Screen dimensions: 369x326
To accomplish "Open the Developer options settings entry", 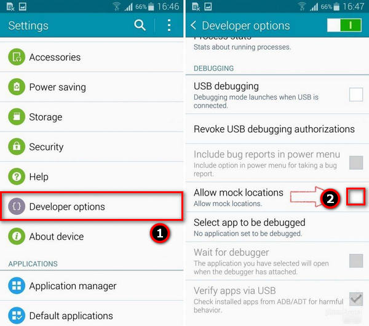I will [x=92, y=207].
